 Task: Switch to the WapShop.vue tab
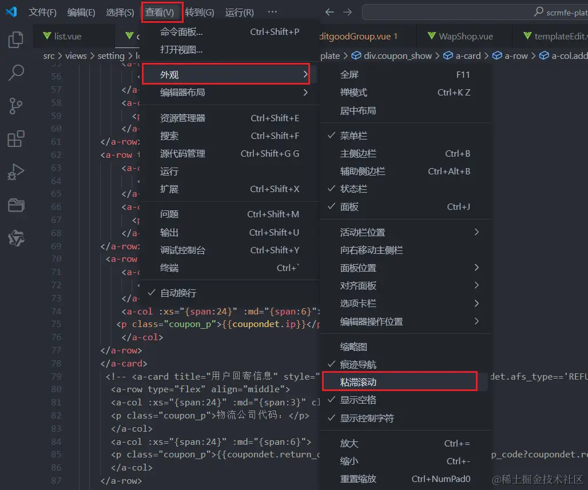coord(464,36)
